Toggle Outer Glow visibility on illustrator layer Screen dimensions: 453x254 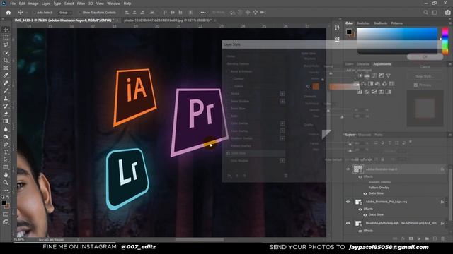pos(365,193)
